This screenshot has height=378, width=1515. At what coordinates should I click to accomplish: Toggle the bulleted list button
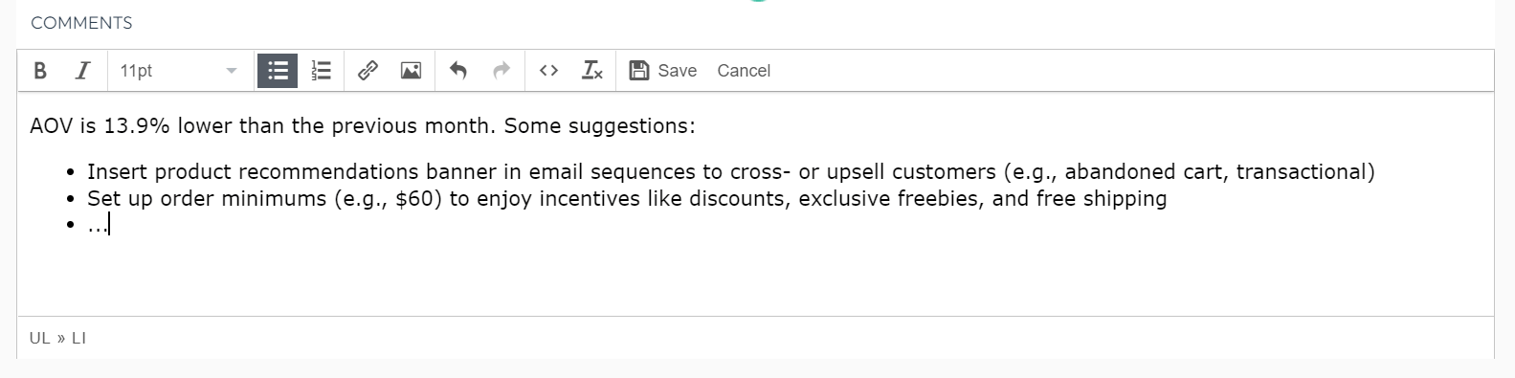tap(278, 71)
